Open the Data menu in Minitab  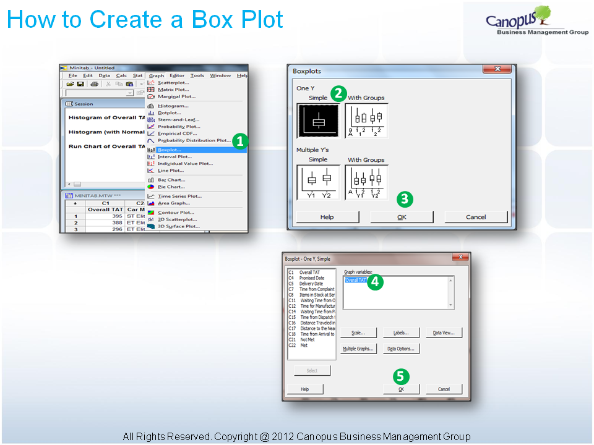(x=104, y=75)
